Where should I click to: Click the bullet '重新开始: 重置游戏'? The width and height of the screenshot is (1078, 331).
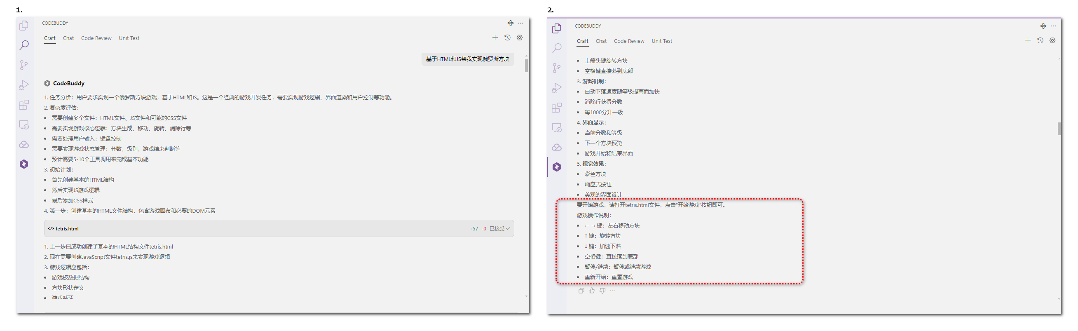pyautogui.click(x=609, y=277)
